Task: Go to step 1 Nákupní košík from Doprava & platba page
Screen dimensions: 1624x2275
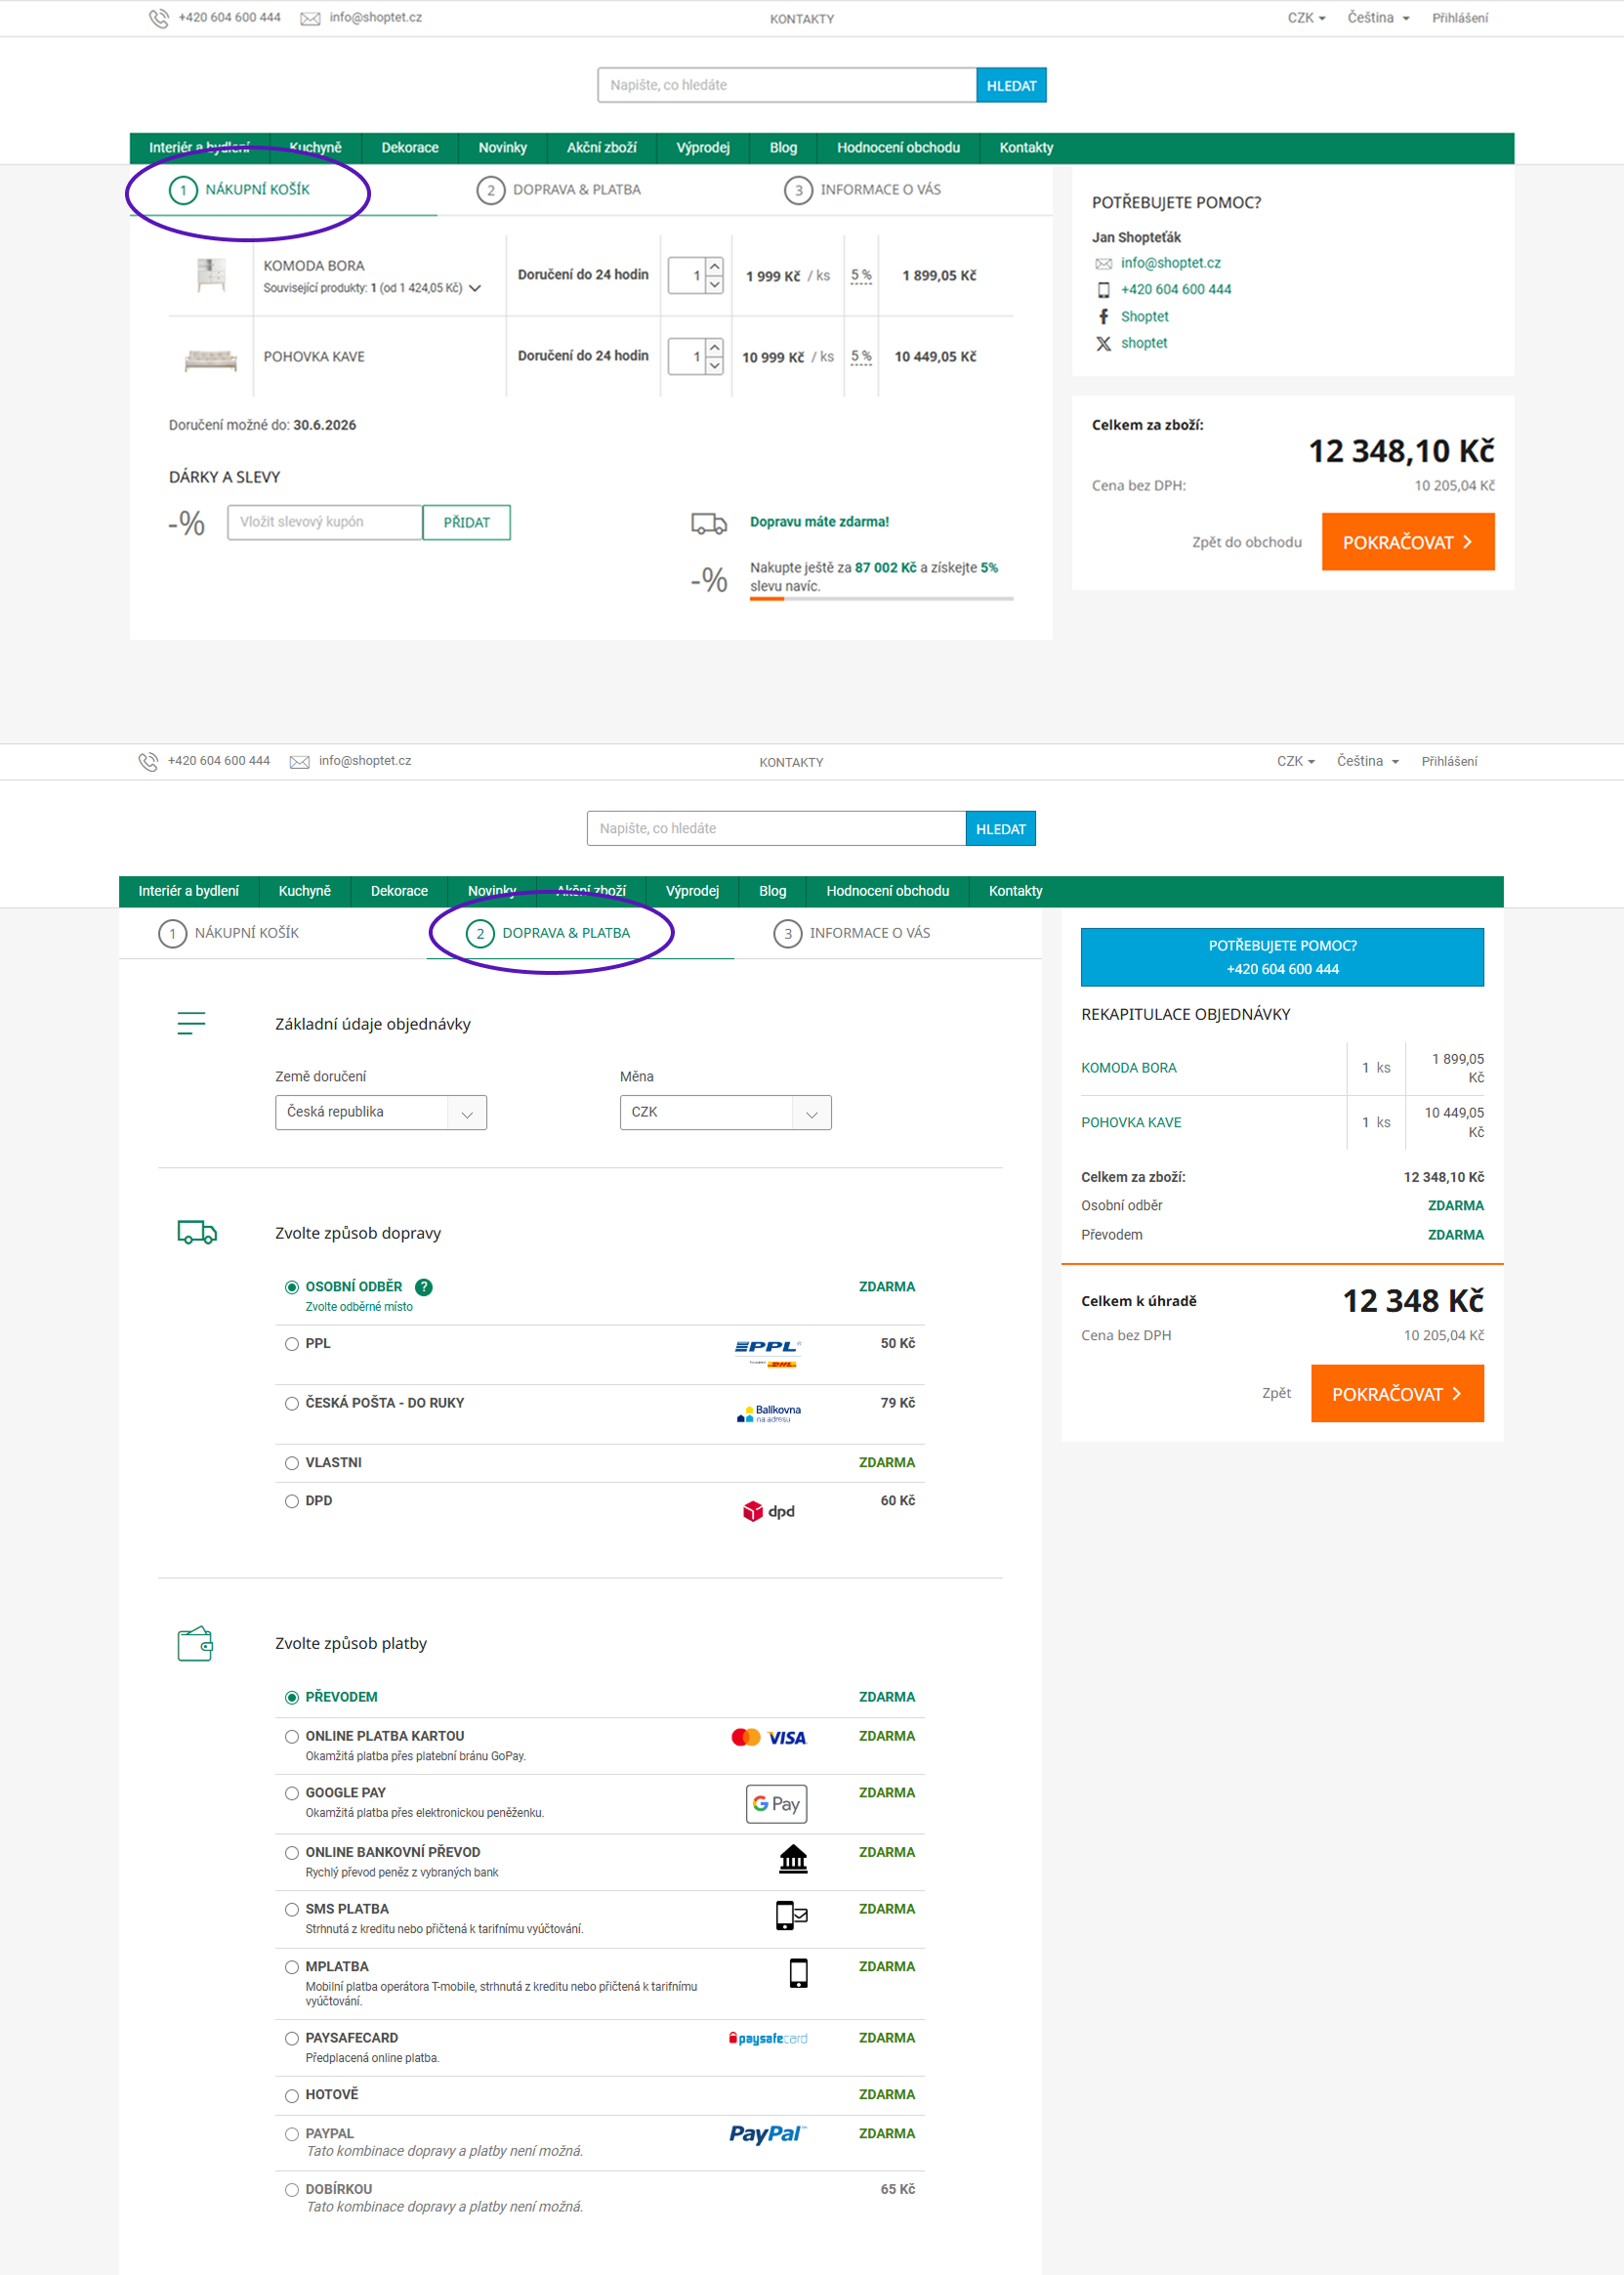Action: [x=229, y=933]
